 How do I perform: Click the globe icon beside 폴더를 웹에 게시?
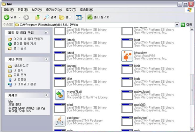coord(10,44)
